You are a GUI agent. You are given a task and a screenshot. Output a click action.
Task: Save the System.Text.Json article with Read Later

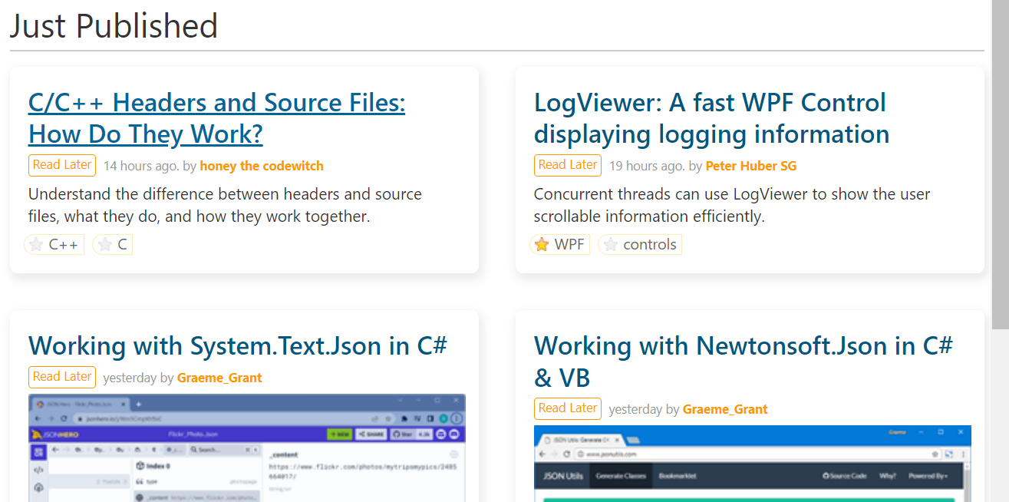tap(62, 377)
